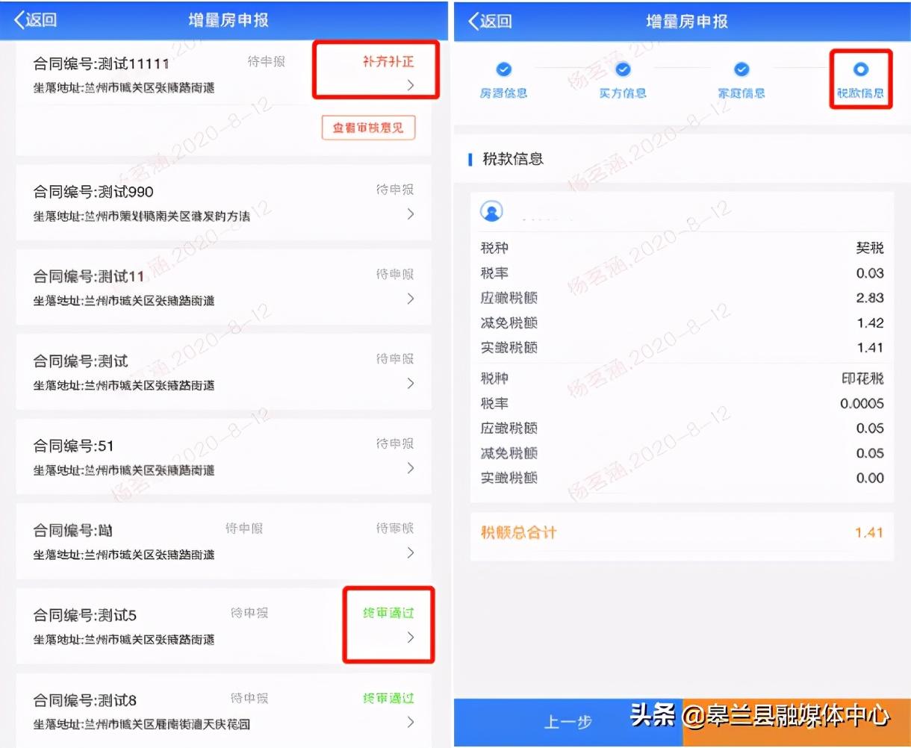Open chevron for contract 测试11111
This screenshot has width=911, height=748.
pos(411,85)
